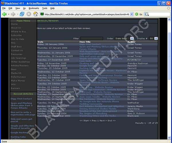Click the Stop loading icon
Screen dimensions: 172x143
[x=29, y=14]
